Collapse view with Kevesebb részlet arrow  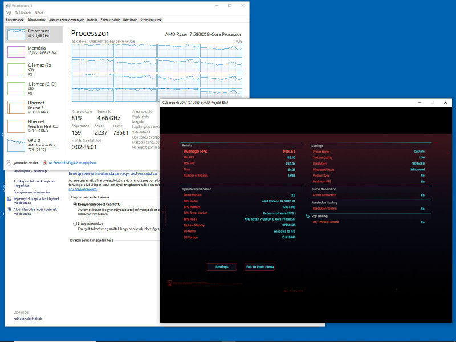pyautogui.click(x=9, y=163)
